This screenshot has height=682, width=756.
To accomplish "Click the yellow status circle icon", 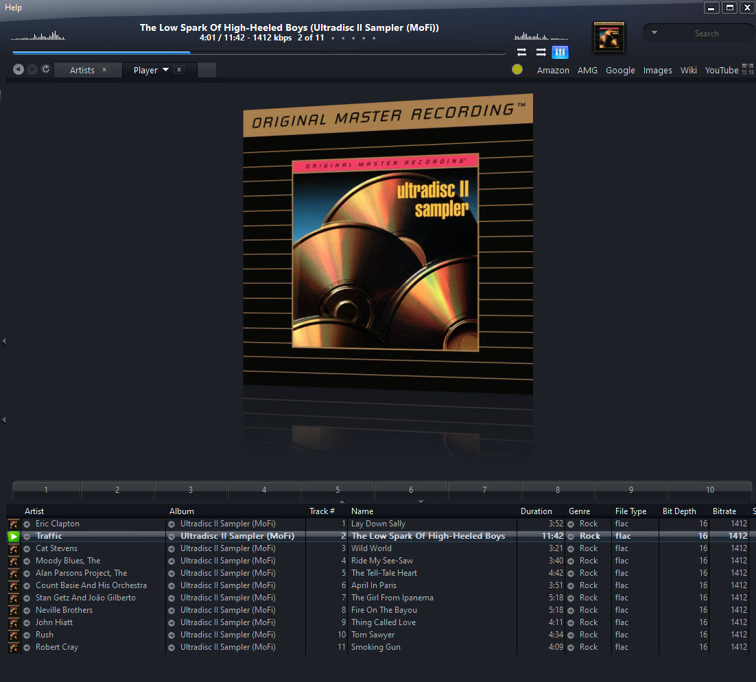I will 517,69.
